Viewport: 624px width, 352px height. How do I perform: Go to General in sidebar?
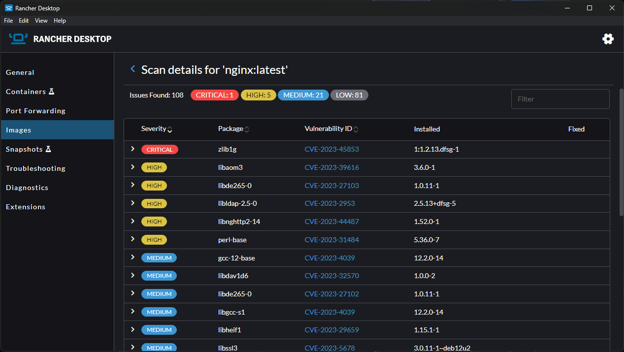coord(57,72)
